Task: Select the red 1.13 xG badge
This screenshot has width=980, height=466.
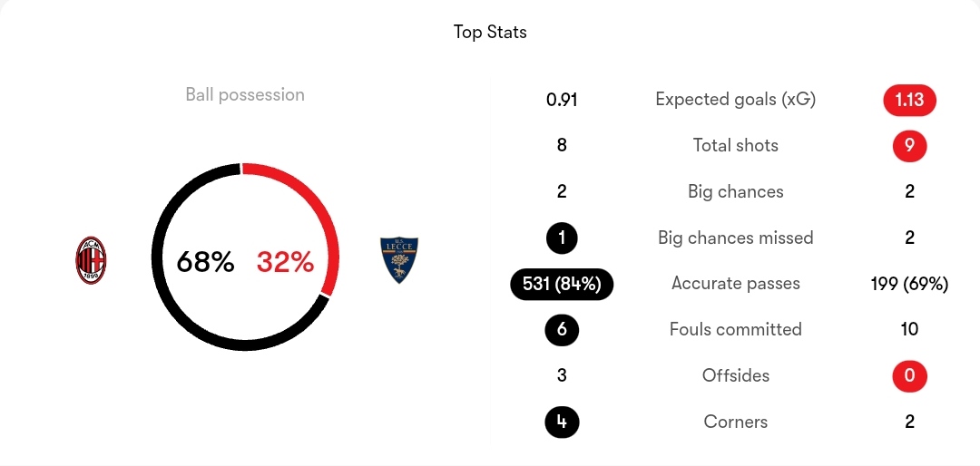Action: point(909,100)
